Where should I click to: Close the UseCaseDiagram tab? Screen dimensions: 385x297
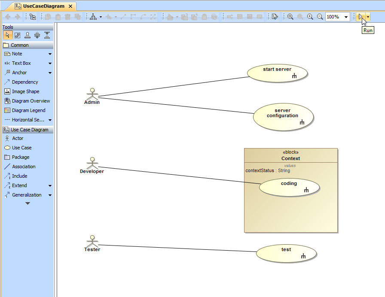70,6
